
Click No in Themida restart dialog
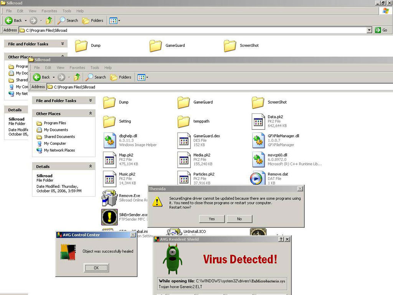coord(239,219)
